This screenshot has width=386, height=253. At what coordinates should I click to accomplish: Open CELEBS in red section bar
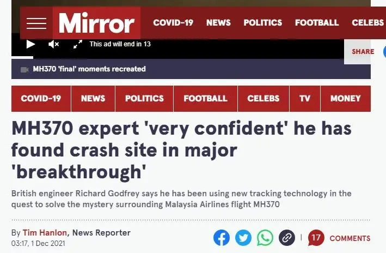pos(263,99)
